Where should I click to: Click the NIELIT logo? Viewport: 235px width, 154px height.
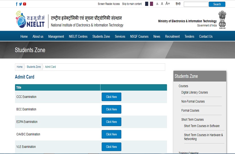click(x=30, y=19)
